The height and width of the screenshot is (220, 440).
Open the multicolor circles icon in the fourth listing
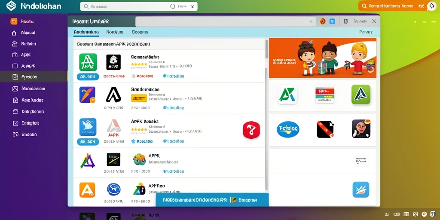[139, 159]
